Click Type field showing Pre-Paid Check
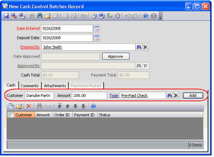The image size is (214, 157). 143,95
